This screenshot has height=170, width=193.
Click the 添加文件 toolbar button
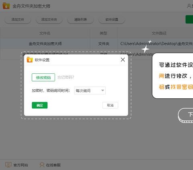click(x=18, y=20)
